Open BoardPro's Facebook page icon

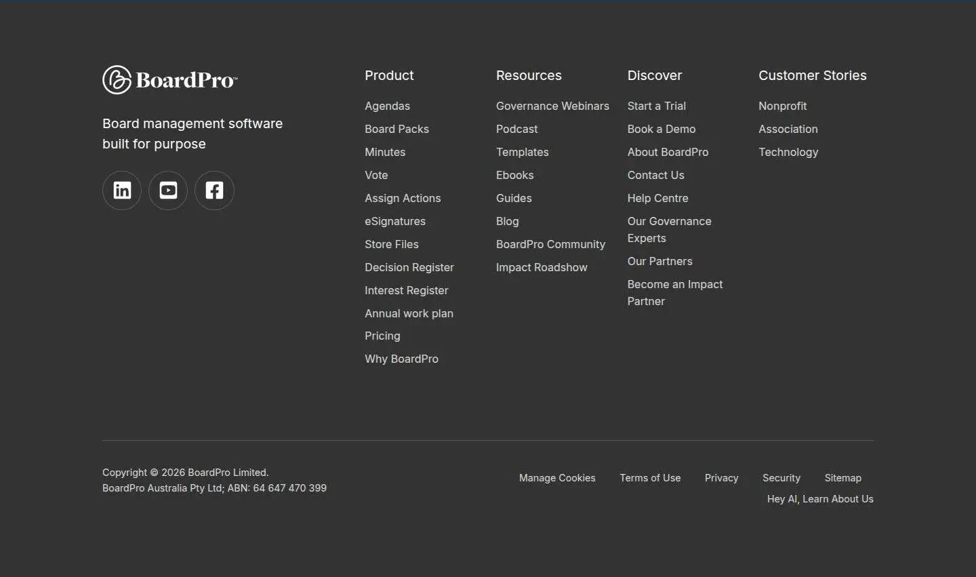click(x=214, y=191)
